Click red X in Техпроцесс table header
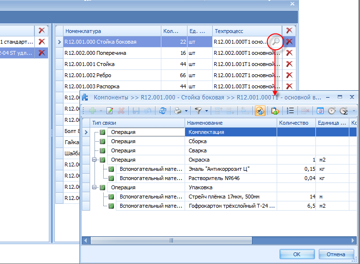 (x=289, y=31)
